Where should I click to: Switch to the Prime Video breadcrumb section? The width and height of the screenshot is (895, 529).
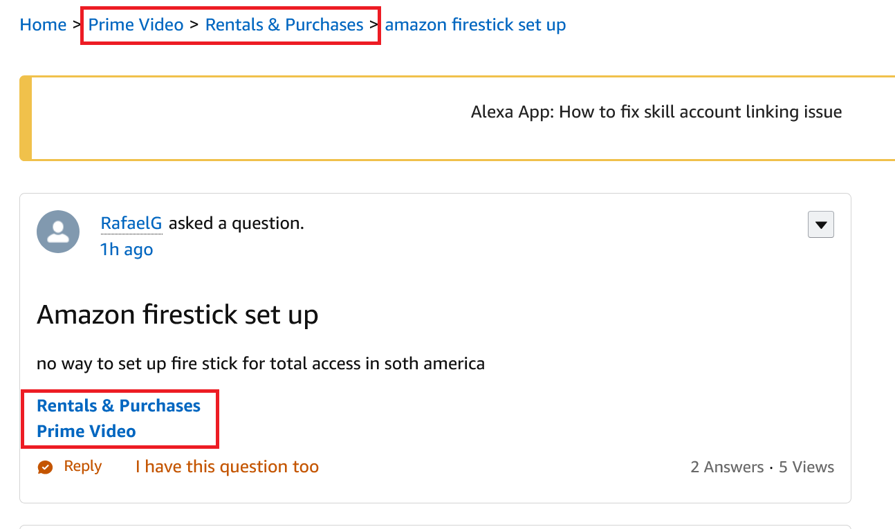coord(136,24)
